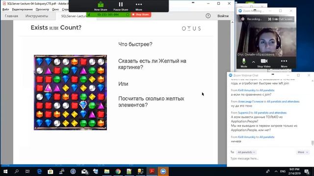Screen dimensions: 314x176
Task: Switch to Zoom on the taskbar
Action: (163, 172)
